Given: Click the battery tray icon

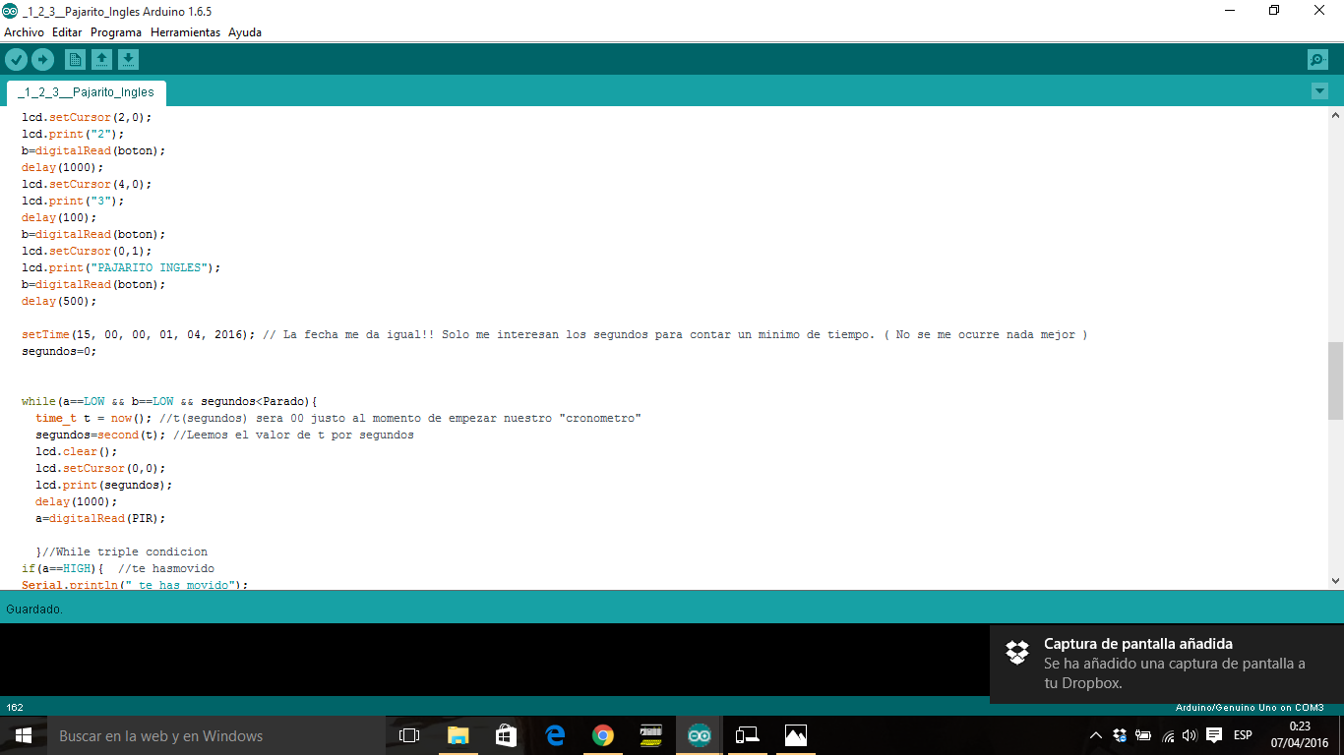Looking at the screenshot, I should click(x=1143, y=735).
